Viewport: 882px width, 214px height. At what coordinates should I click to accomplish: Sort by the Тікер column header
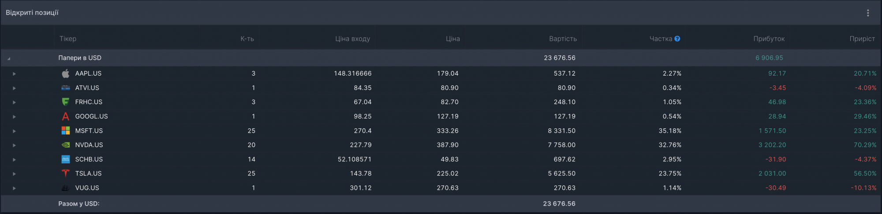(68, 39)
